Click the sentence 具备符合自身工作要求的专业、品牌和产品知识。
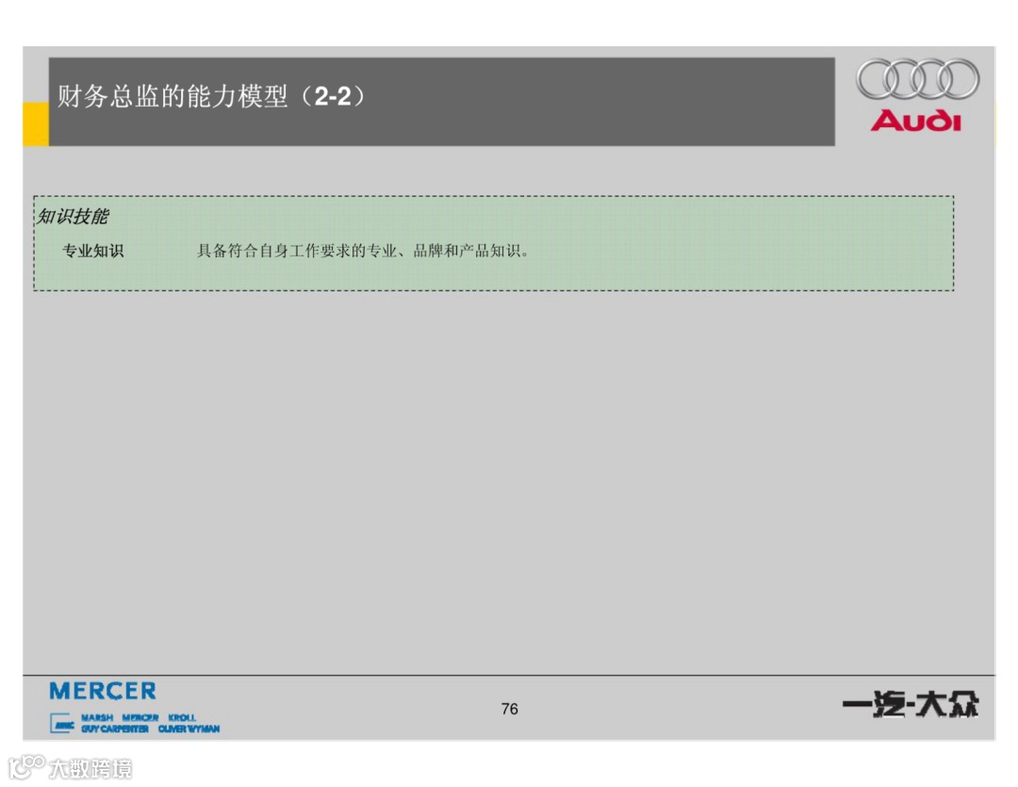1018x787 pixels. [x=364, y=251]
